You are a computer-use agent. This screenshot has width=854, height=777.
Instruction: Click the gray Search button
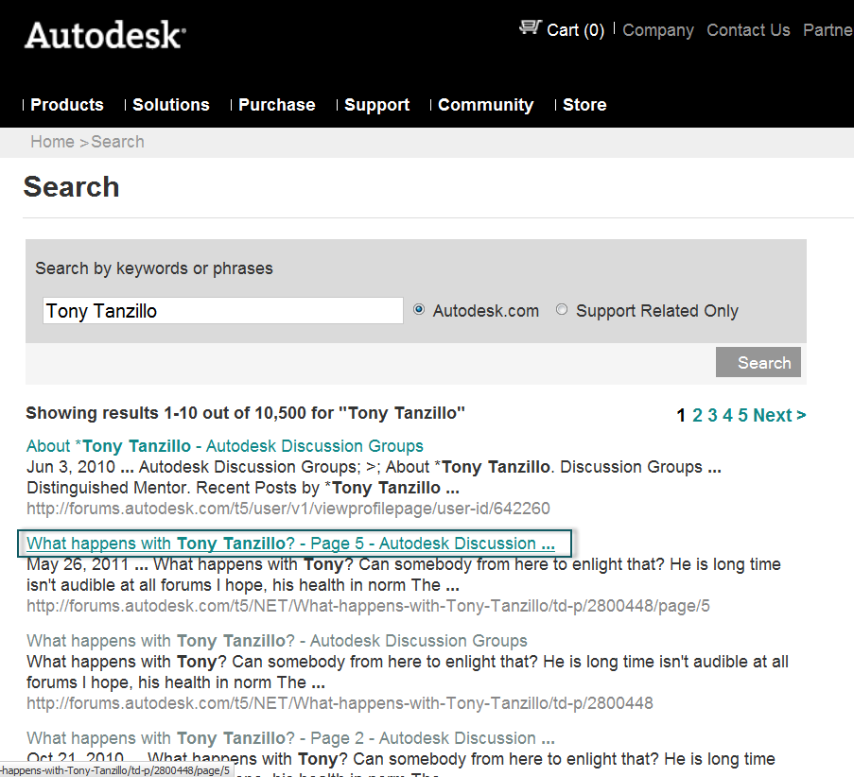click(x=758, y=362)
